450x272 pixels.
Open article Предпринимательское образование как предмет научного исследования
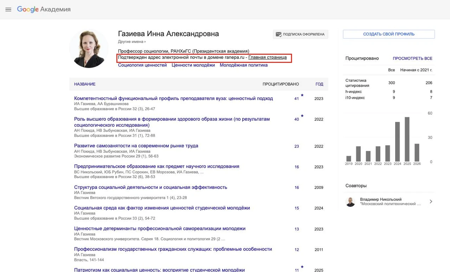click(156, 166)
